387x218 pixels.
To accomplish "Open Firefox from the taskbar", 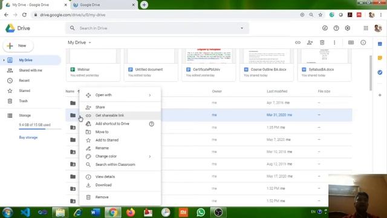I will coord(131,213).
